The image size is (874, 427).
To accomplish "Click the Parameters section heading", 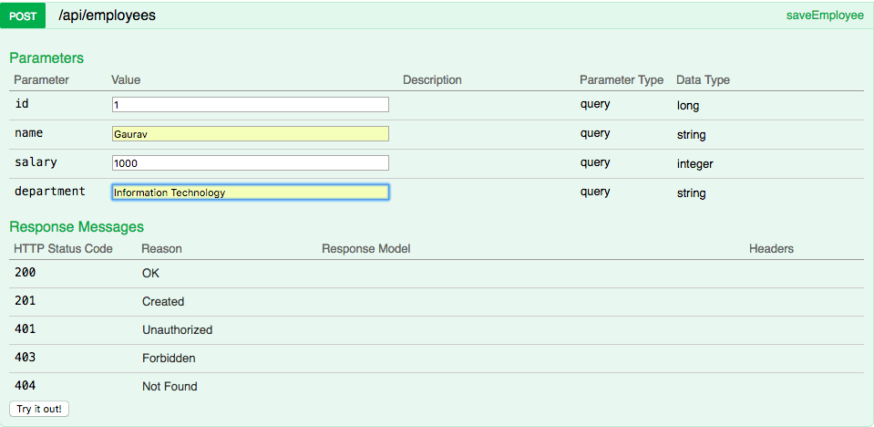I will pos(46,58).
